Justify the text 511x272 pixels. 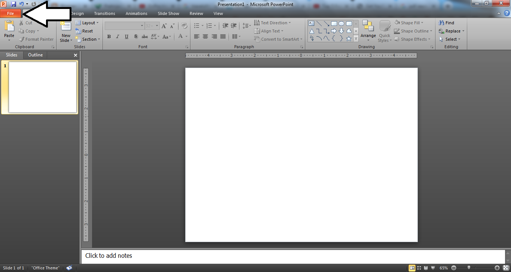(x=223, y=37)
